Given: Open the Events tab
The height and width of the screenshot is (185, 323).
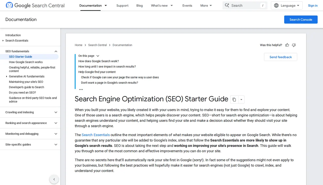Looking at the screenshot, I should pyautogui.click(x=187, y=6).
